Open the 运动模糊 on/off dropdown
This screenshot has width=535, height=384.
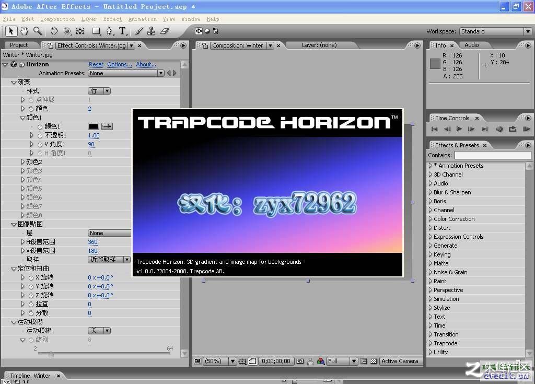click(x=99, y=330)
